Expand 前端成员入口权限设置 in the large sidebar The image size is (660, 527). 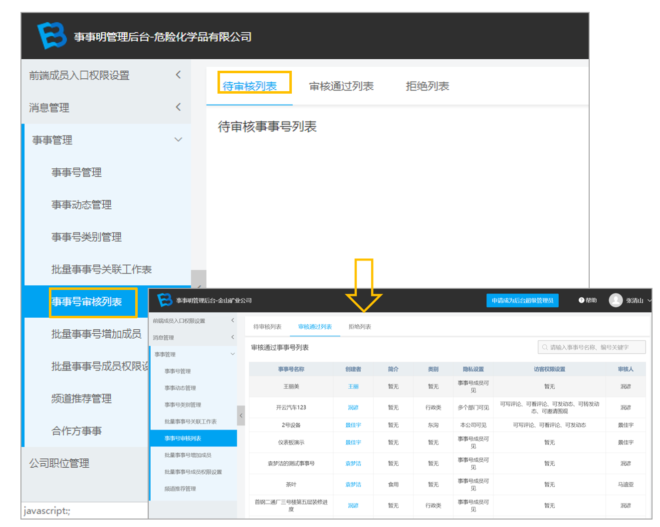pyautogui.click(x=178, y=75)
